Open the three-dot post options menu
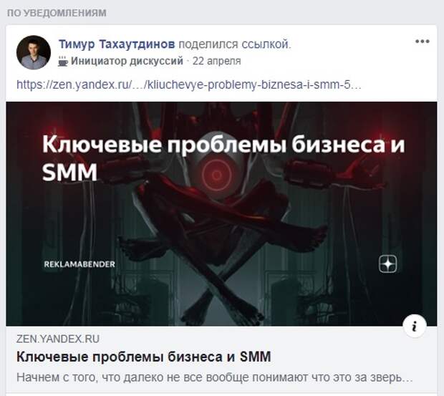The image size is (444, 396). pyautogui.click(x=423, y=42)
